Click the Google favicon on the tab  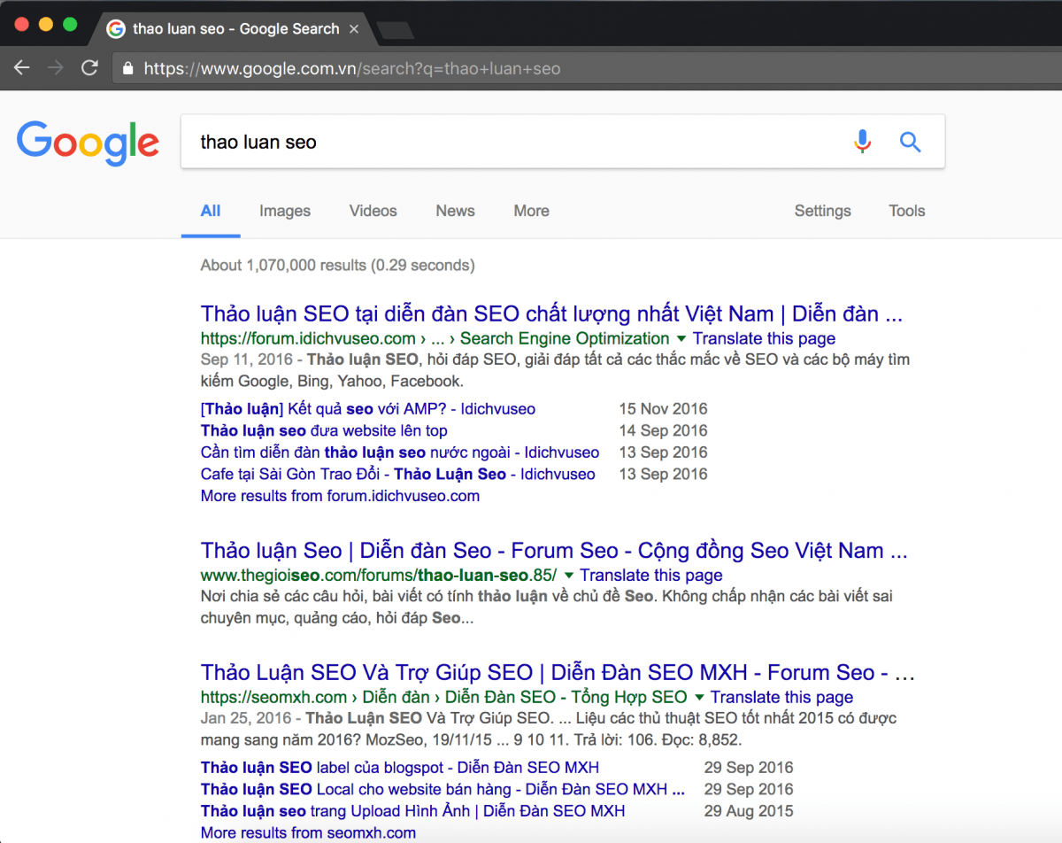(115, 29)
